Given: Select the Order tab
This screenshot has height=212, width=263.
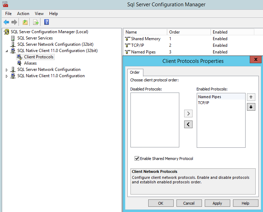Looking at the screenshot, I should click(x=135, y=72).
